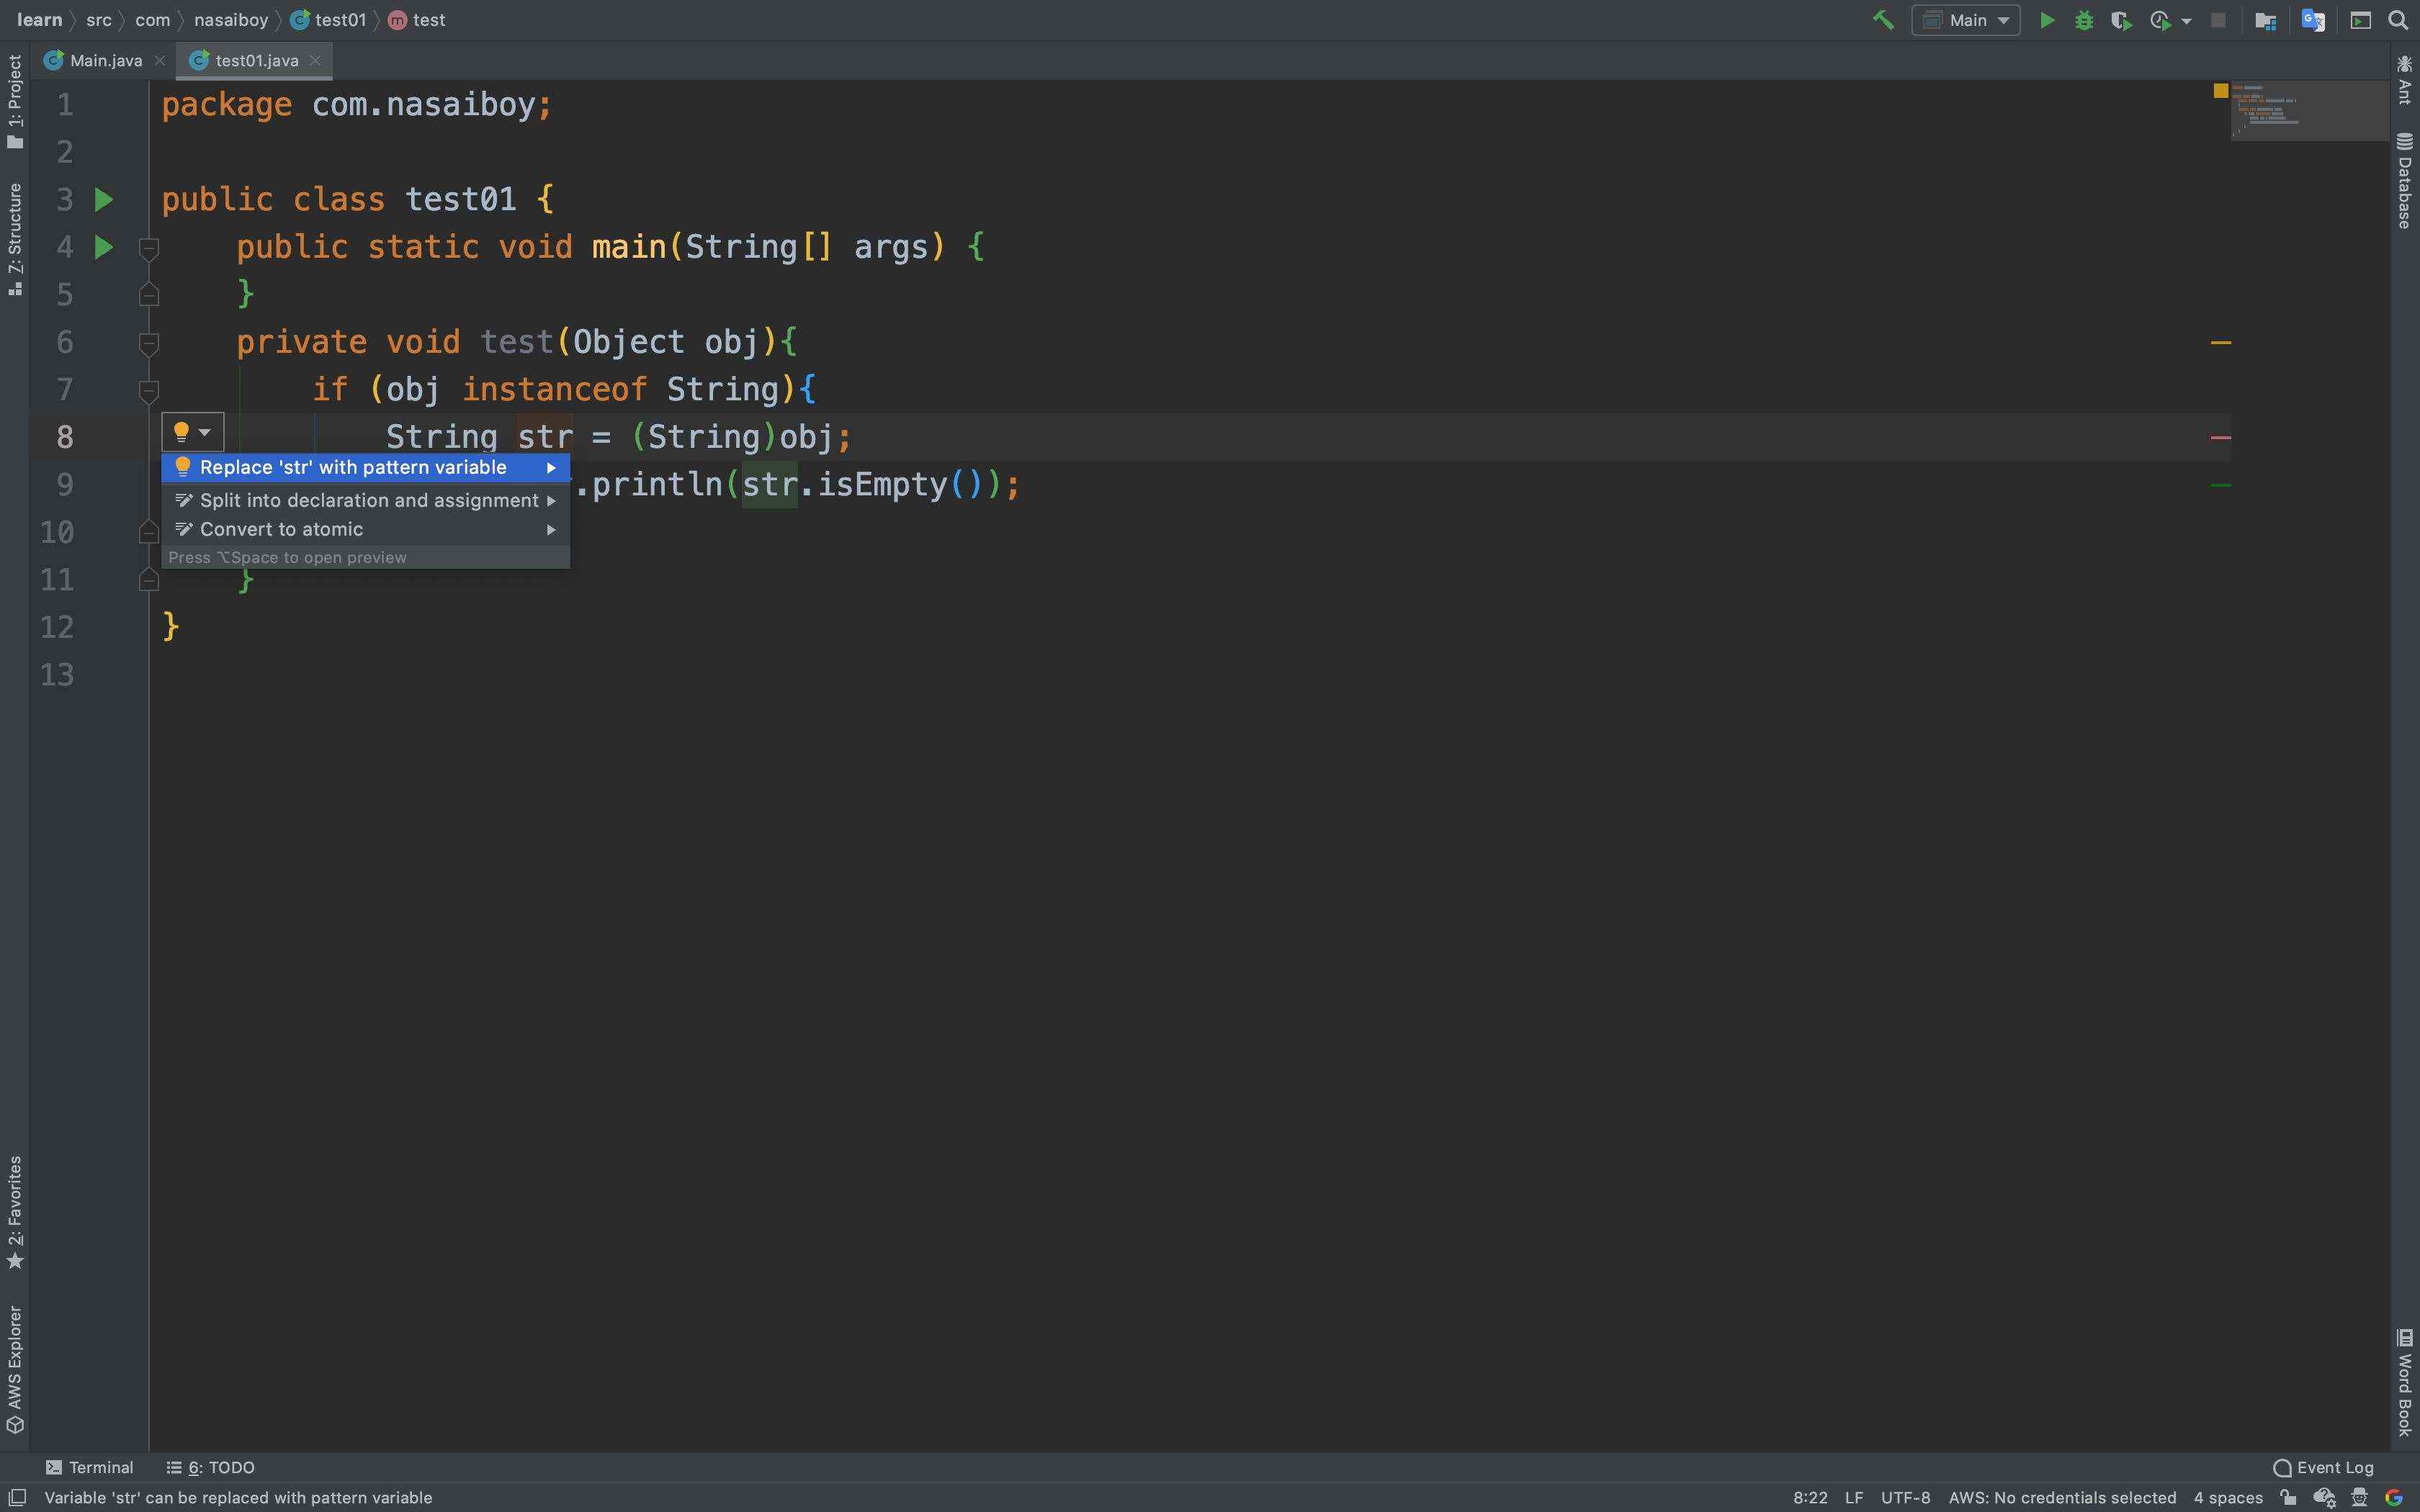Expand the lightbulb intention dropdown arrow
The width and height of the screenshot is (2420, 1512).
[205, 432]
